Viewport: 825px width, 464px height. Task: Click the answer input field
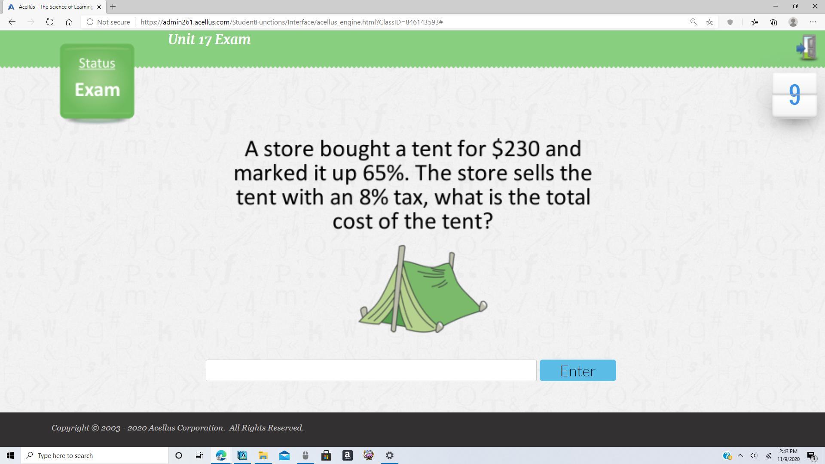click(x=371, y=370)
